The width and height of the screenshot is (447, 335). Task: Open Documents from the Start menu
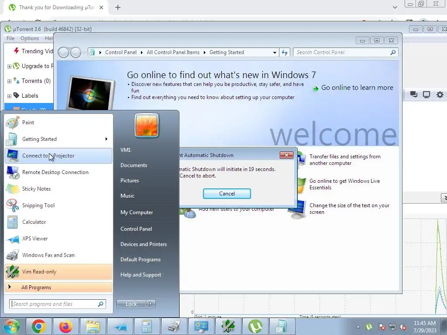coord(134,165)
